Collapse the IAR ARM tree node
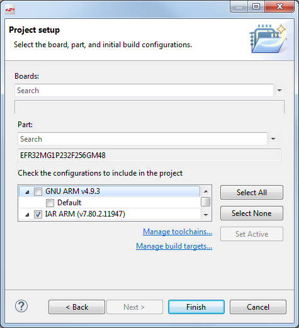This screenshot has width=299, height=328. (x=27, y=215)
